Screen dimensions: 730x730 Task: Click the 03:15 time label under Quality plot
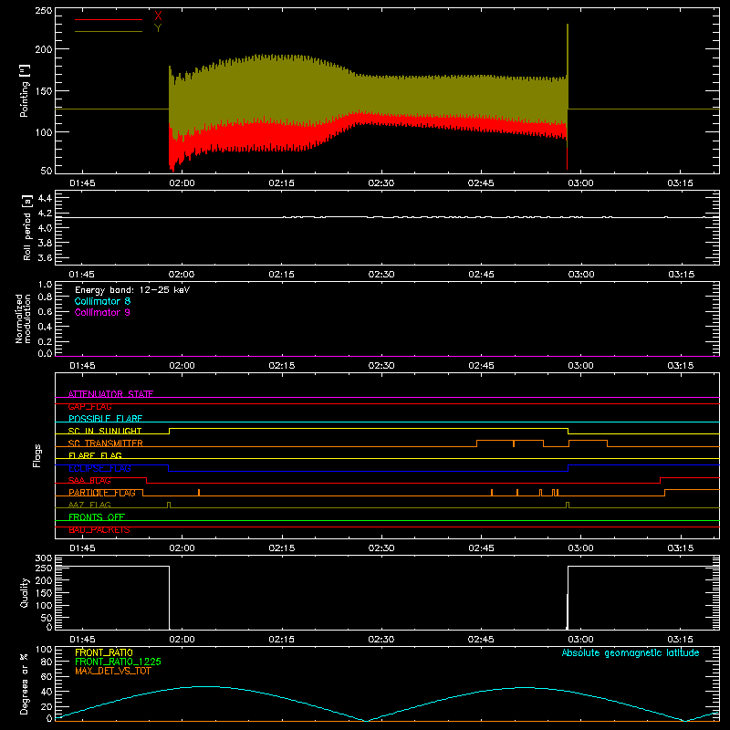[x=680, y=640]
